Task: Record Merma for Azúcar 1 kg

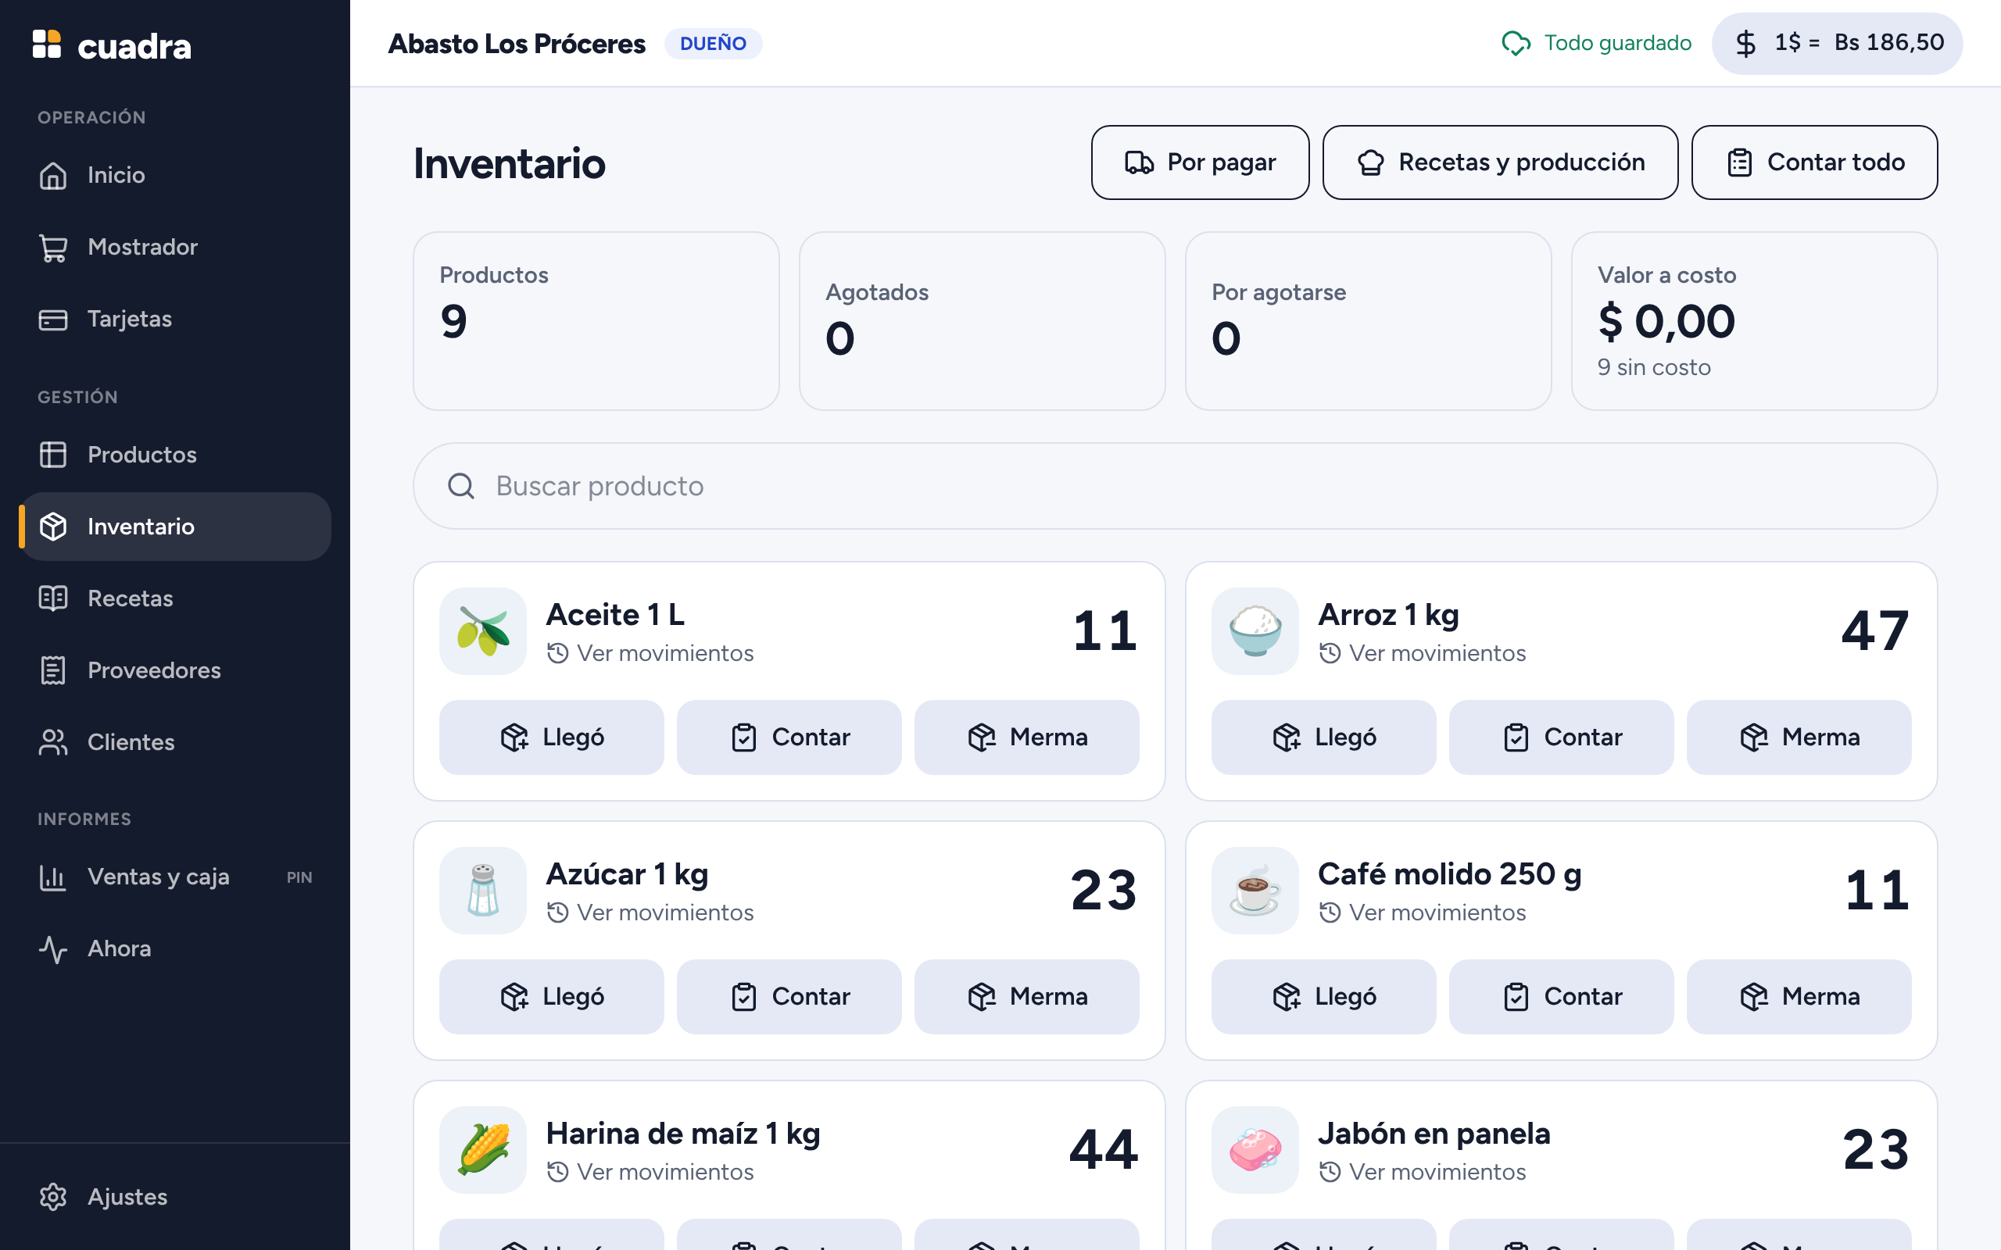Action: click(1027, 997)
